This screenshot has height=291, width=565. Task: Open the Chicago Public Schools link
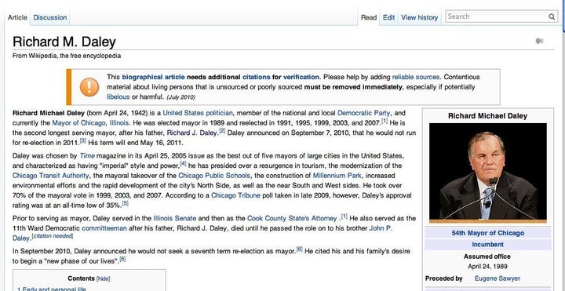(x=214, y=176)
